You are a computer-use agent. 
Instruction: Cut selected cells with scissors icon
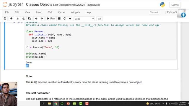18,19
